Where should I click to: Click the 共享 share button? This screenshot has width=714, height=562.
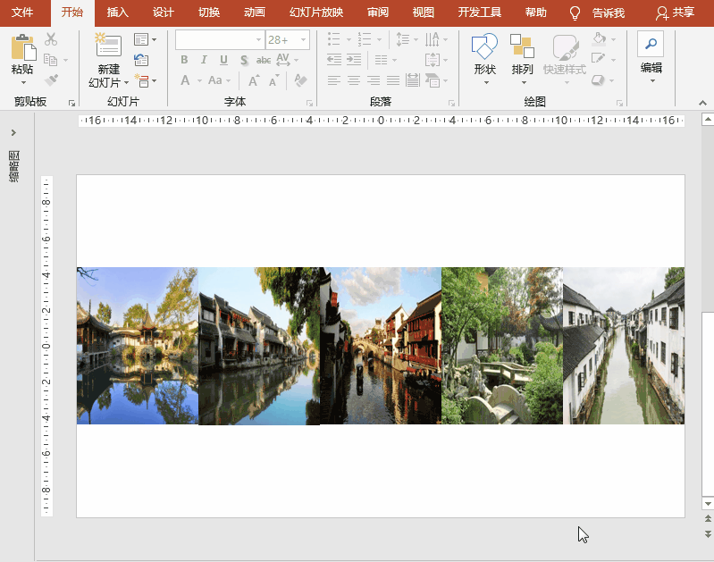point(676,13)
